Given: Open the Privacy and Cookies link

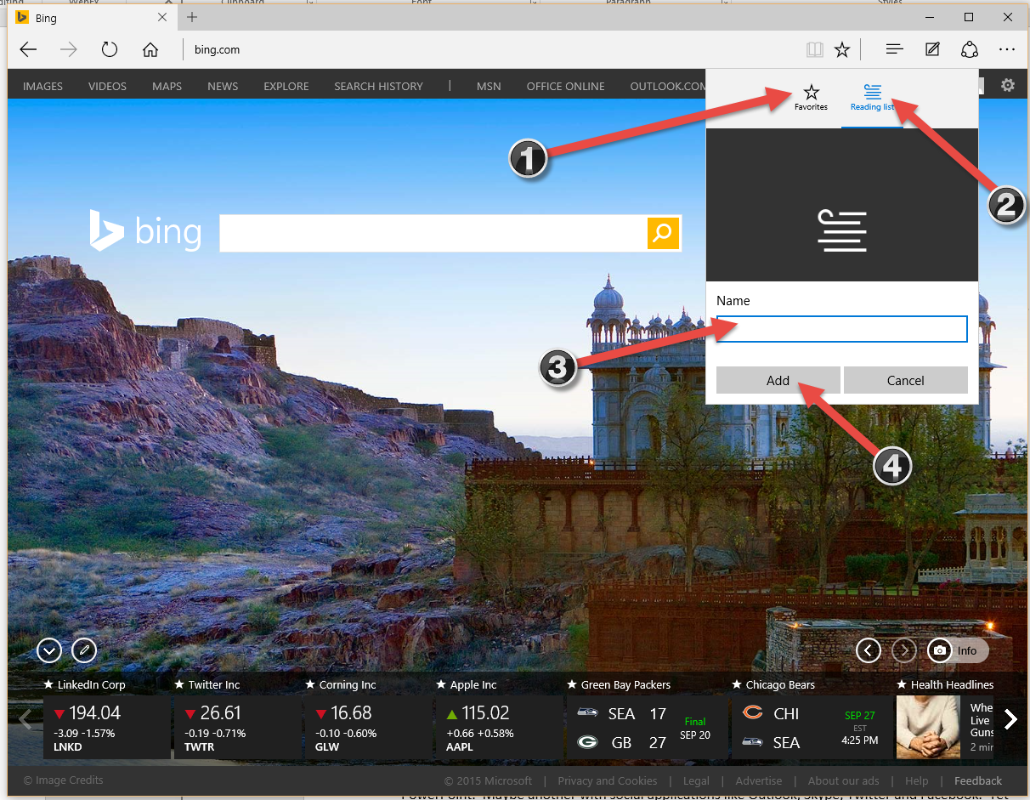Looking at the screenshot, I should [x=608, y=780].
